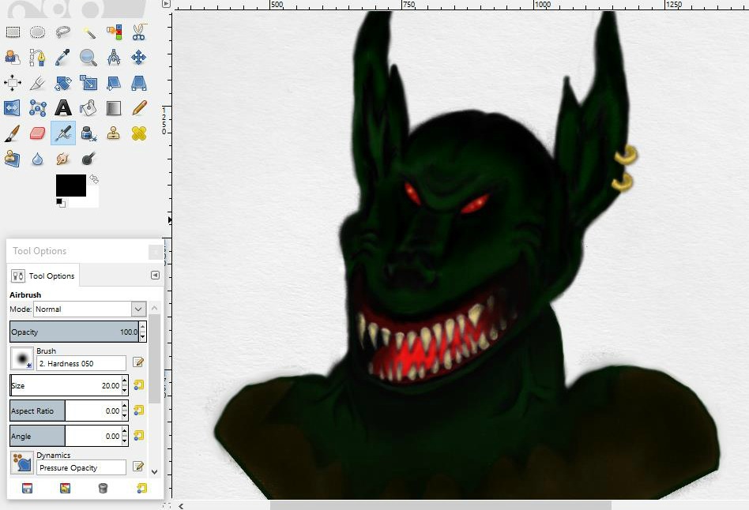Activate the Color Picker eyedropper tool
Screen dimensions: 749x510
[x=63, y=58]
